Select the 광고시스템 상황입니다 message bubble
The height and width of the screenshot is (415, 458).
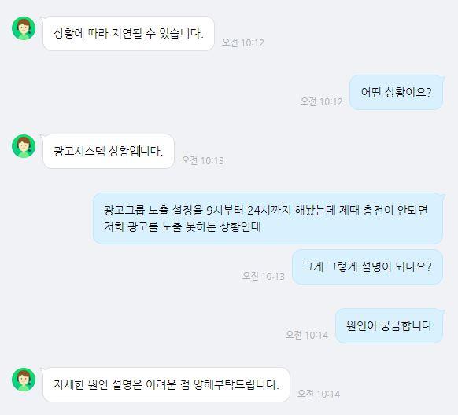(109, 152)
